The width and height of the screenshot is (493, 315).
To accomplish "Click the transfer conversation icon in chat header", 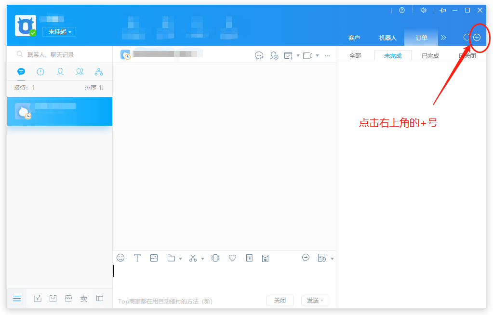I will point(259,55).
